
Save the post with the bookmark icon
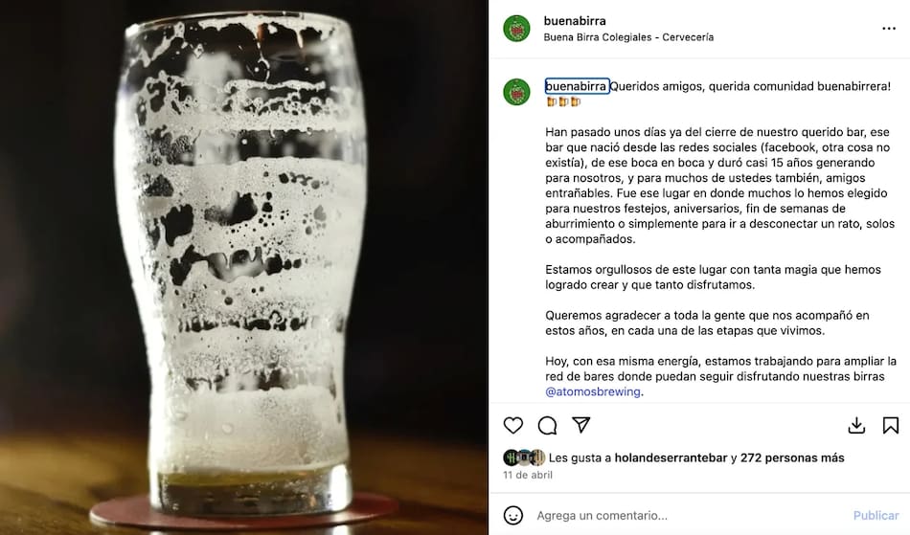[891, 426]
